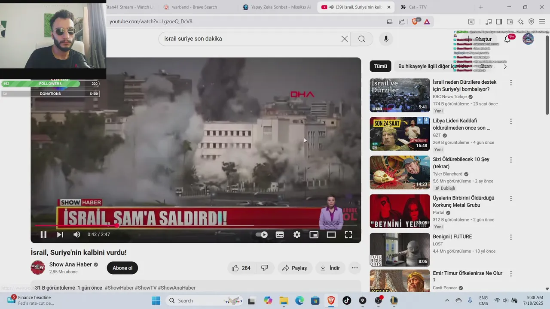Open TikTok from the taskbar
The height and width of the screenshot is (309, 550).
pyautogui.click(x=347, y=300)
